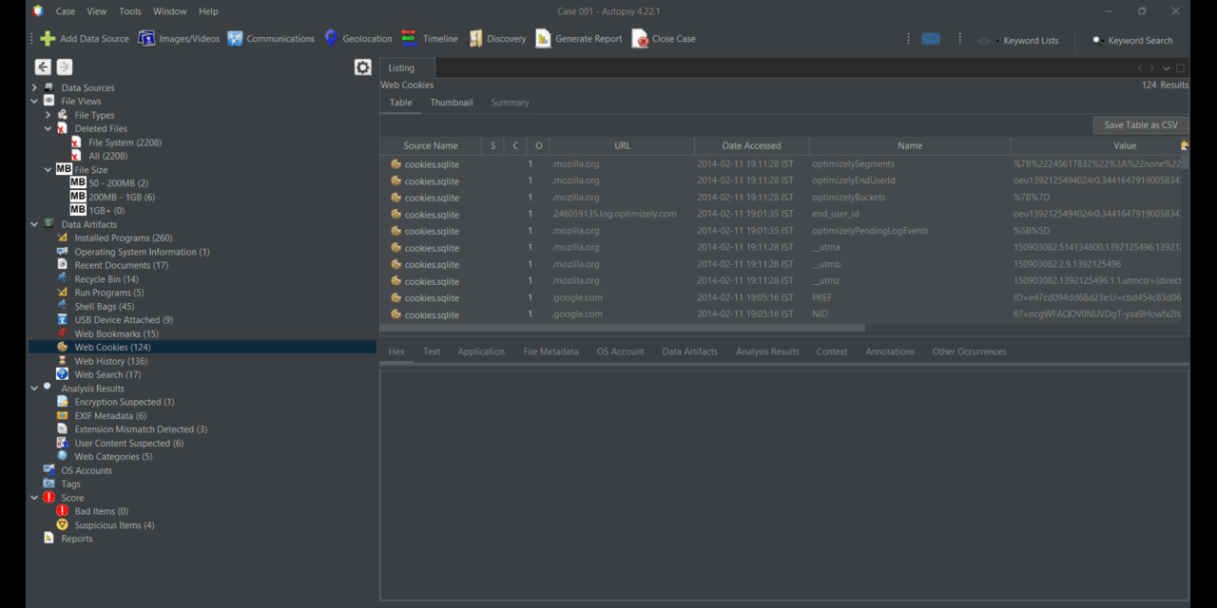Collapse the Deleted Files node
The height and width of the screenshot is (608, 1217).
click(x=48, y=128)
